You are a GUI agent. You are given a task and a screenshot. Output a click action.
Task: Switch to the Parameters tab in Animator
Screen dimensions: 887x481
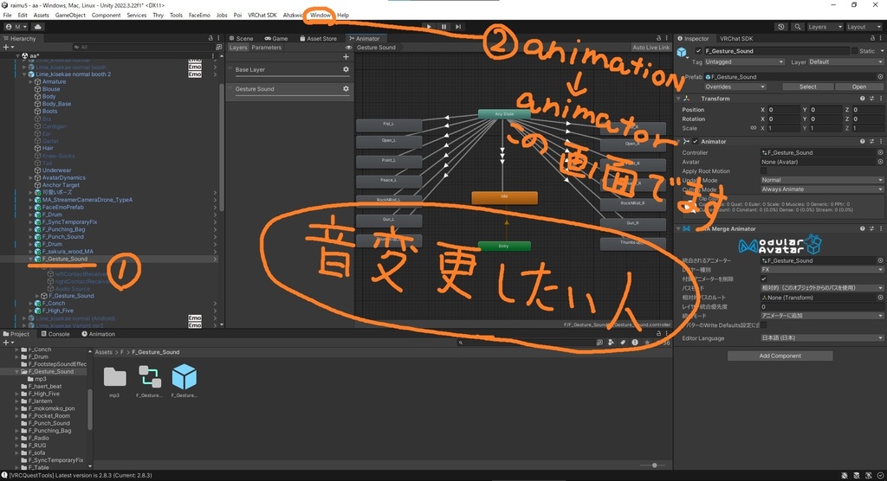coord(267,48)
